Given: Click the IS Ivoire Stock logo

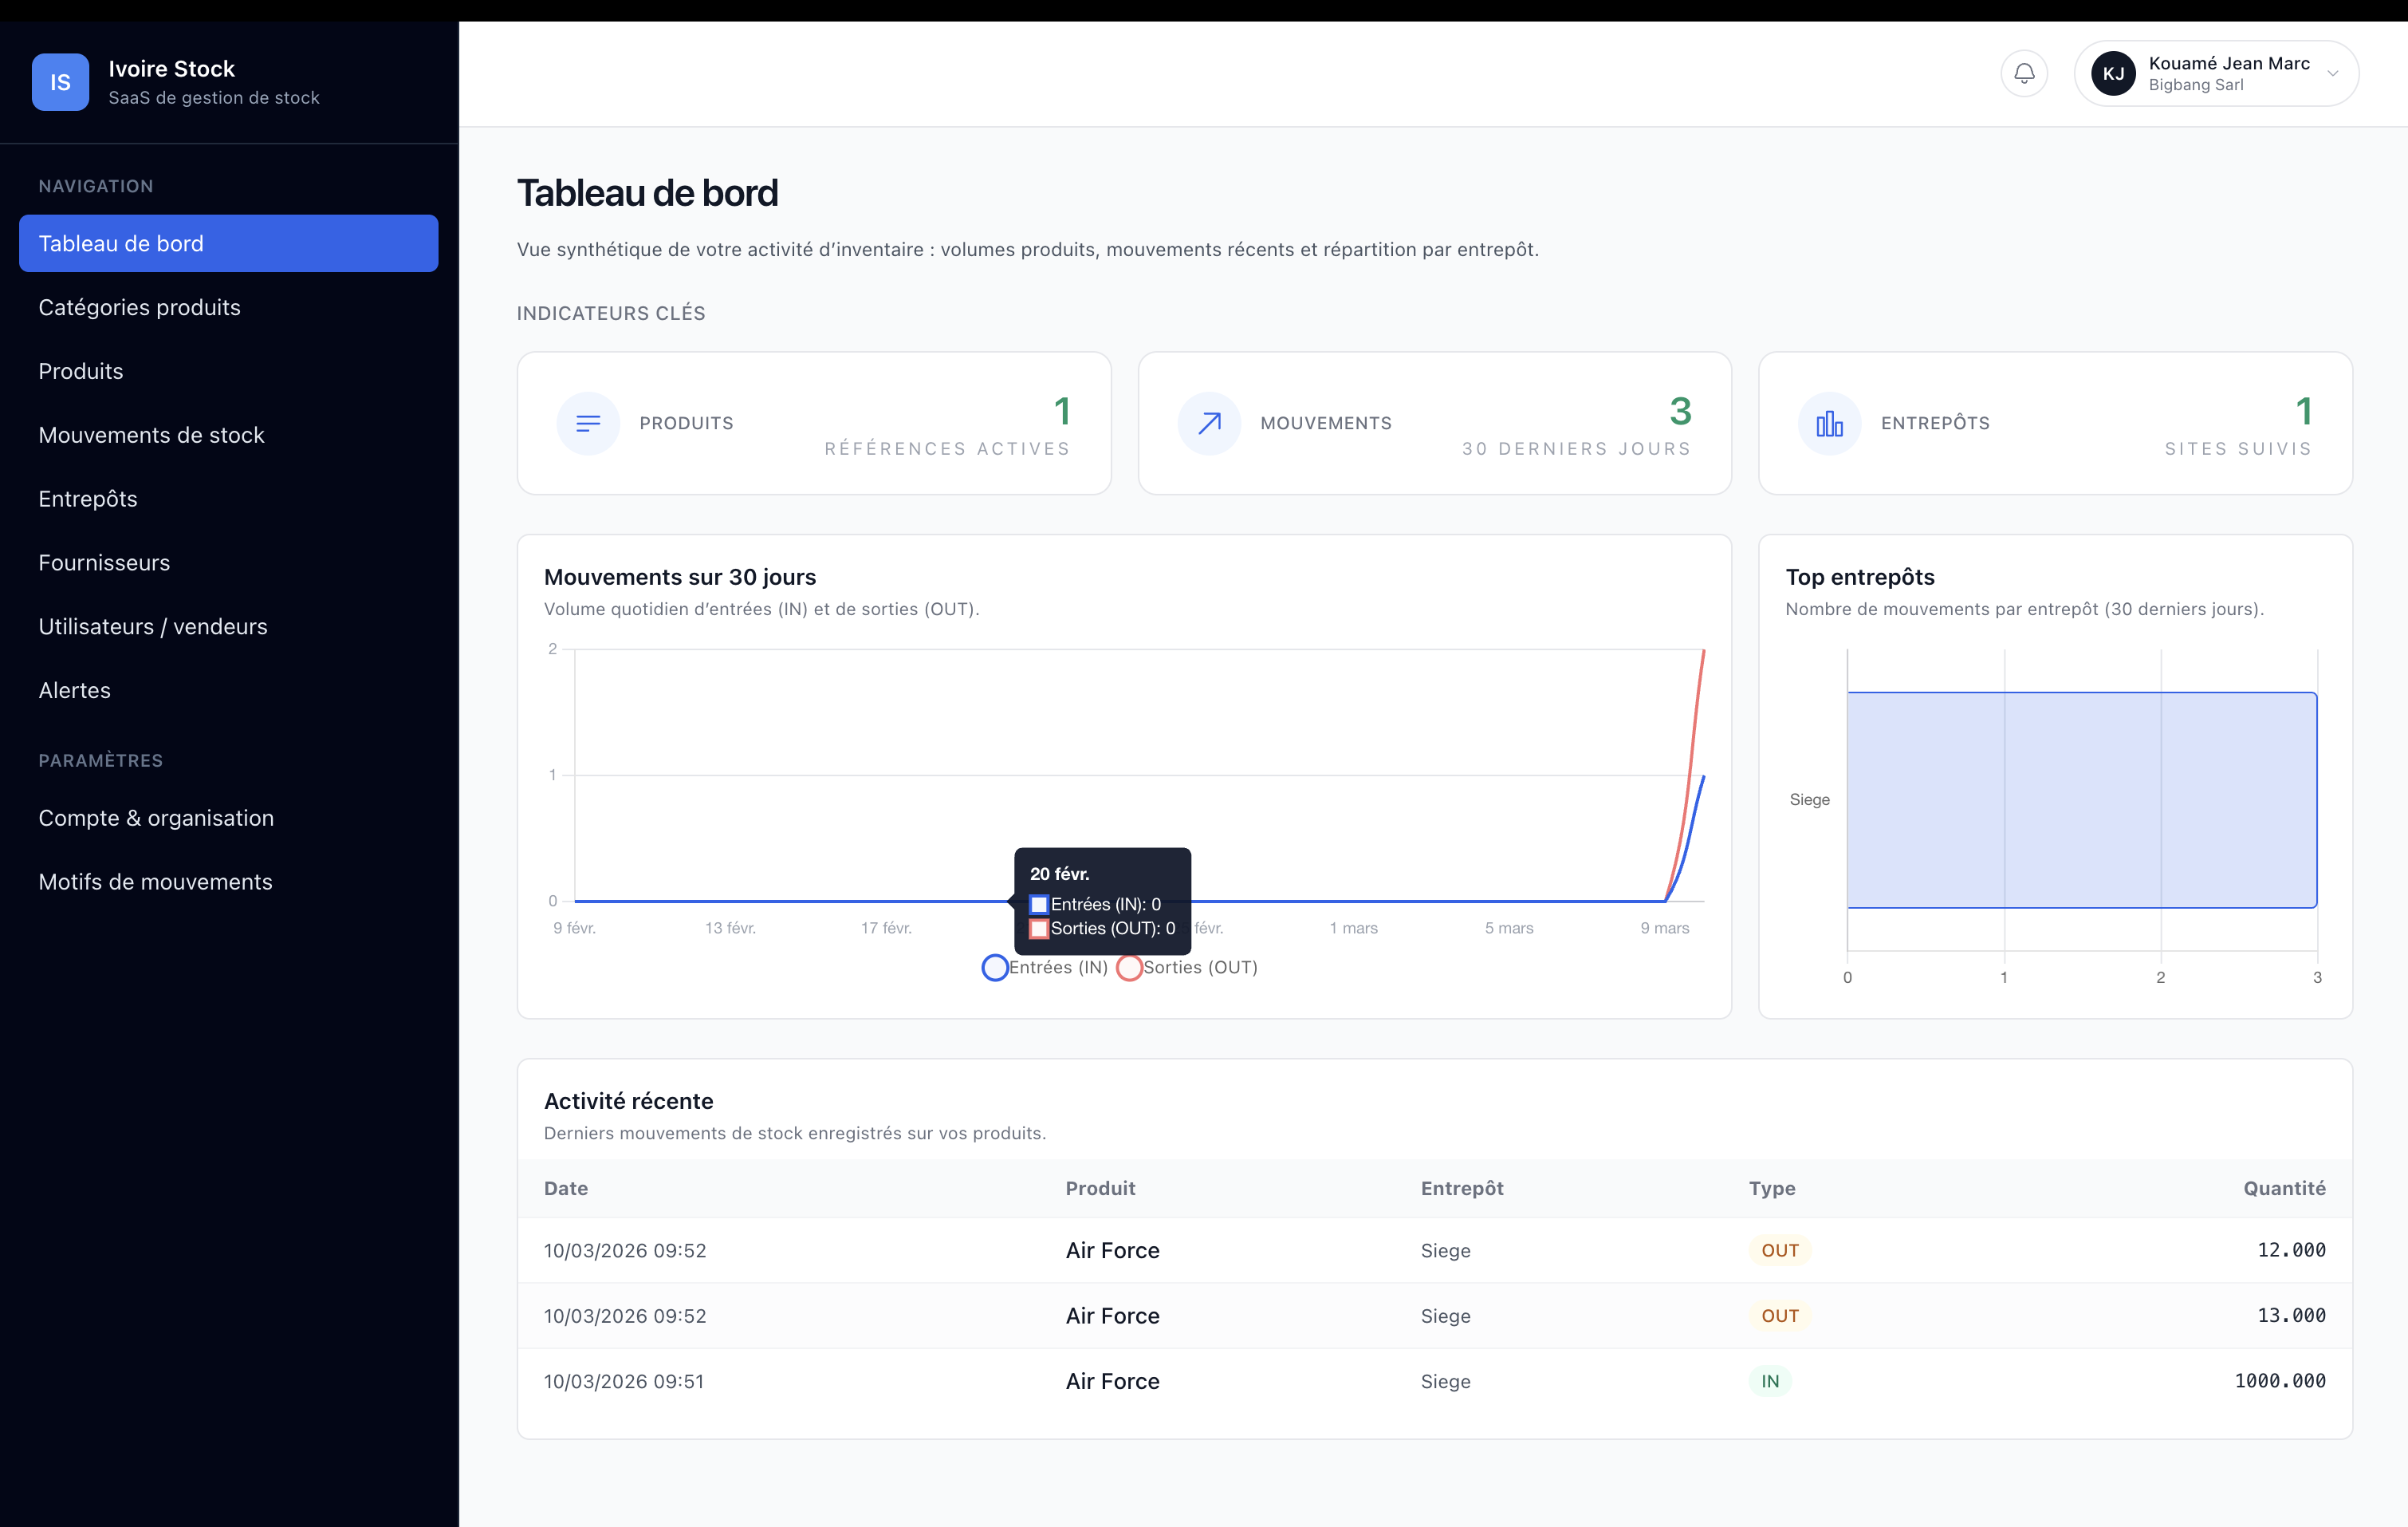Looking at the screenshot, I should point(60,82).
